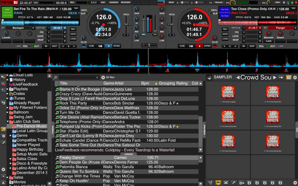298x186 pixels.
Task: Switch sampler to grid view icon
Action: [288, 77]
